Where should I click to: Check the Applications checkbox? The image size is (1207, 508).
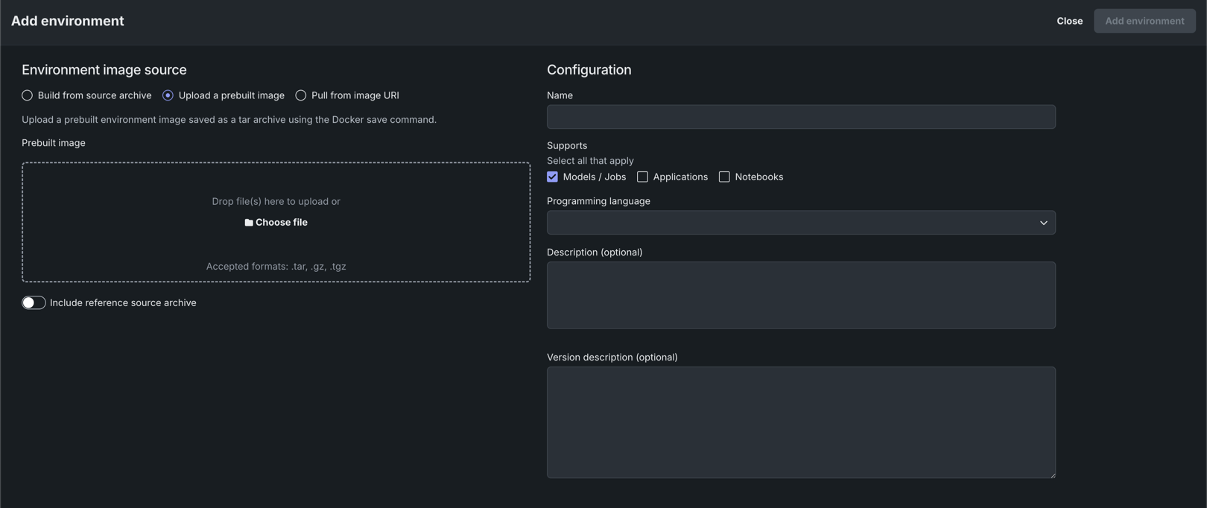click(x=642, y=177)
